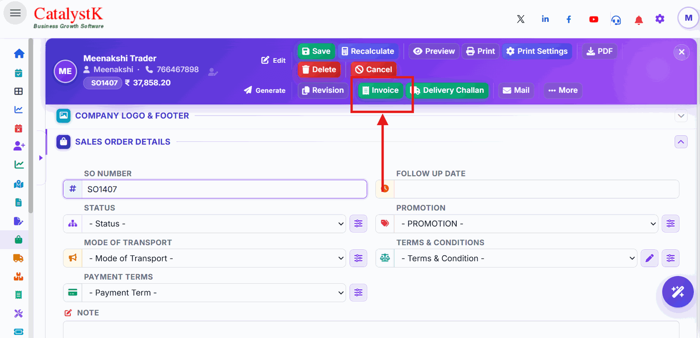The height and width of the screenshot is (338, 700).
Task: Open the Promotion dropdown
Action: pyautogui.click(x=526, y=224)
